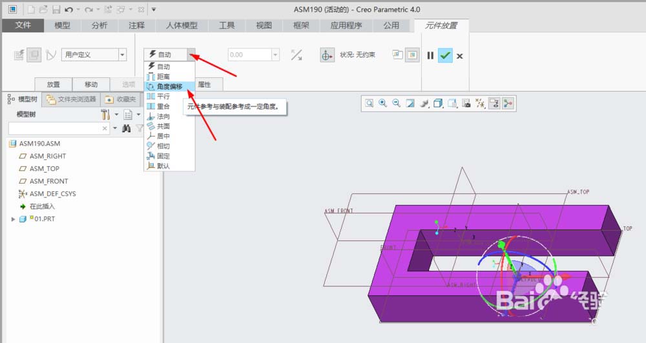Select 相切 constraint from list
Viewport: 646px width, 343px height.
[x=169, y=146]
